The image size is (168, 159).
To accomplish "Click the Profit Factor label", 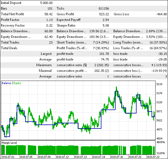I will click(x=10, y=20).
